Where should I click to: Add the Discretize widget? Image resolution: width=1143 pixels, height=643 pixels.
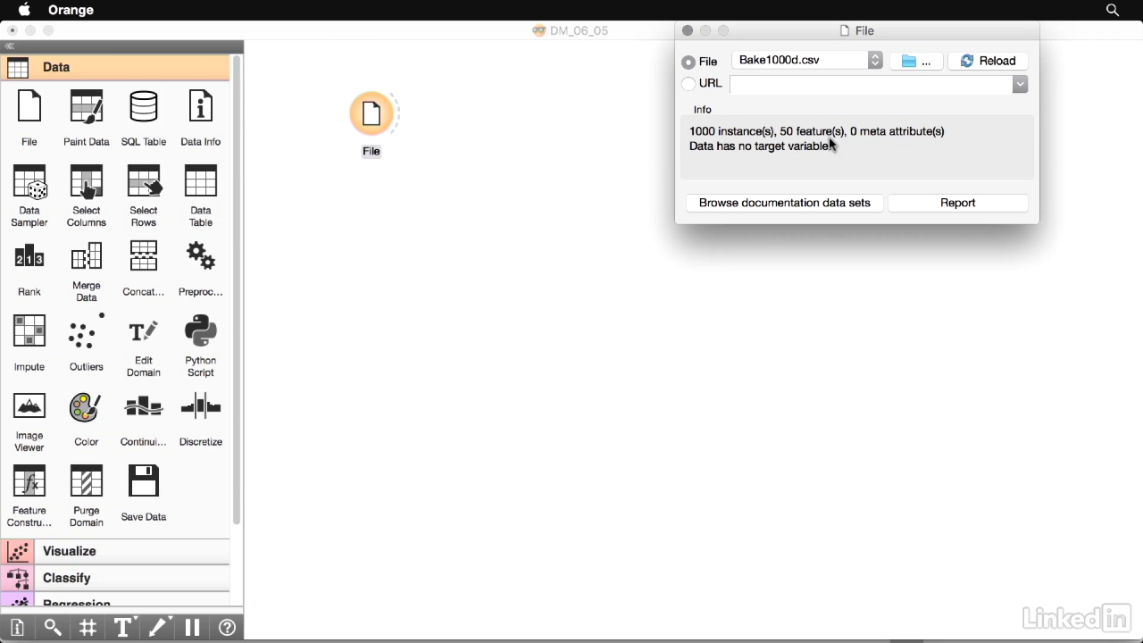pos(201,419)
